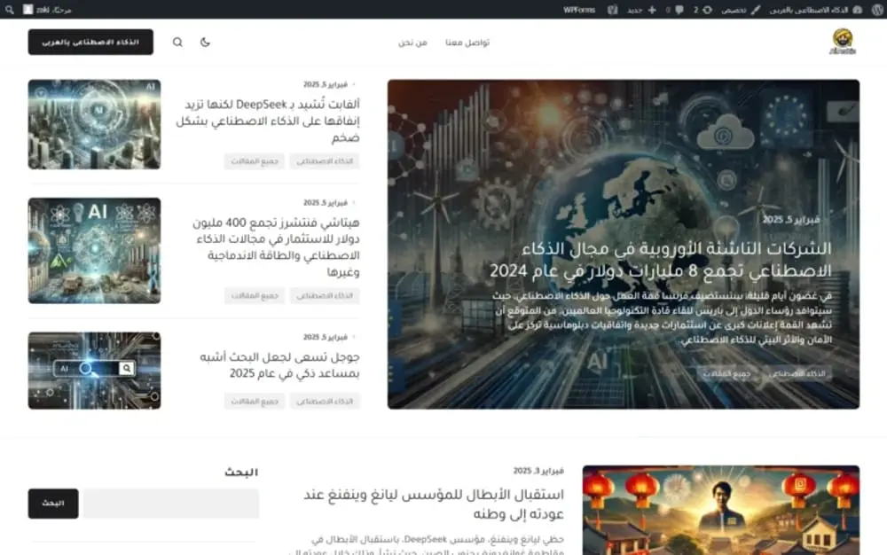
Task: Click الذكاء الاصطناعي tag under Google article
Action: tap(325, 402)
